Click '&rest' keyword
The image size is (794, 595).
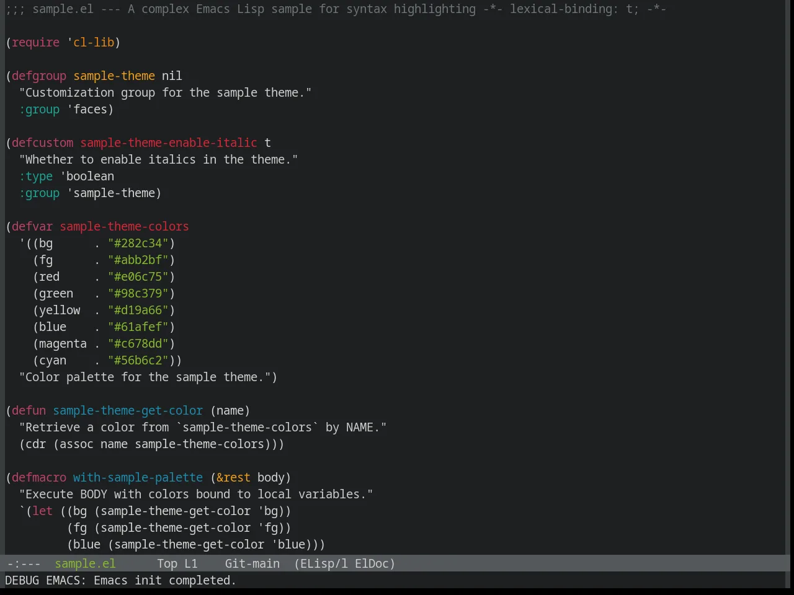(233, 477)
